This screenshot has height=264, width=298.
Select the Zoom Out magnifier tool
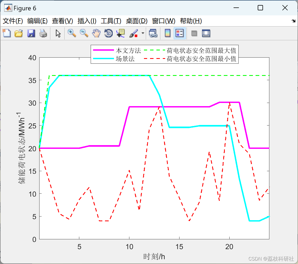click(84, 33)
